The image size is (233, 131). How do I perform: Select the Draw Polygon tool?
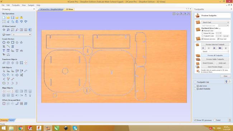pyautogui.click(x=17, y=43)
